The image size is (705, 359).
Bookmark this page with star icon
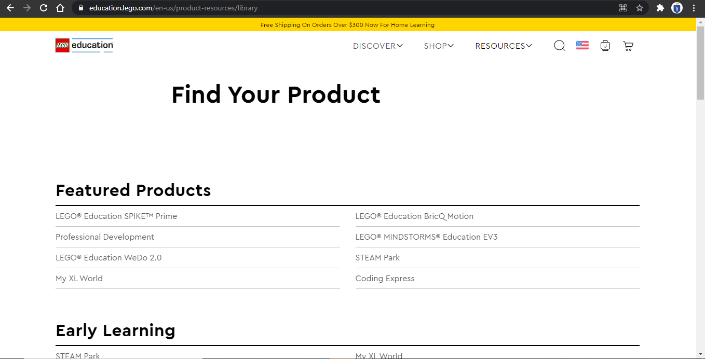coord(639,8)
